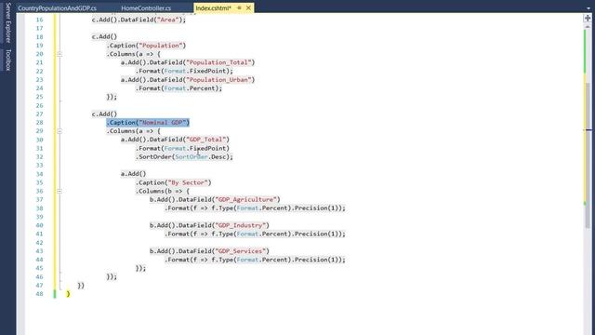Click SortOrder.Desc on line 32
The image size is (595, 335).
(200, 157)
